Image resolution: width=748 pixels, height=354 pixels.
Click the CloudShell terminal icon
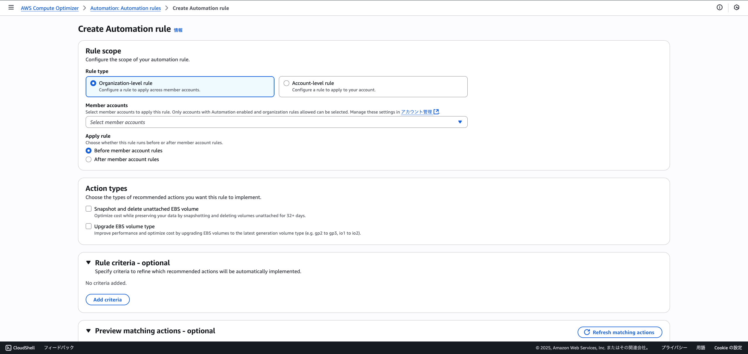pyautogui.click(x=8, y=348)
